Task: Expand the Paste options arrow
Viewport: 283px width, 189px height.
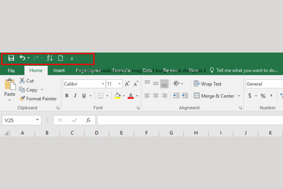Action: (9, 100)
